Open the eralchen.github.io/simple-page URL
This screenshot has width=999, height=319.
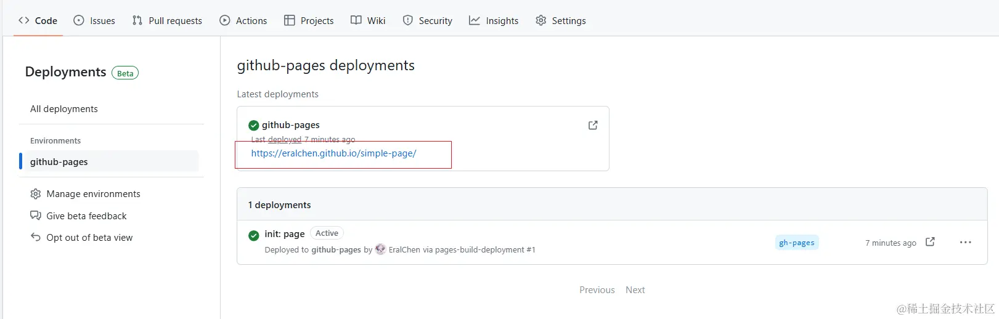tap(333, 153)
